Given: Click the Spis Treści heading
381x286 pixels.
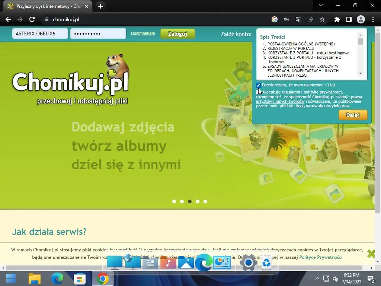Looking at the screenshot, I should pos(273,37).
